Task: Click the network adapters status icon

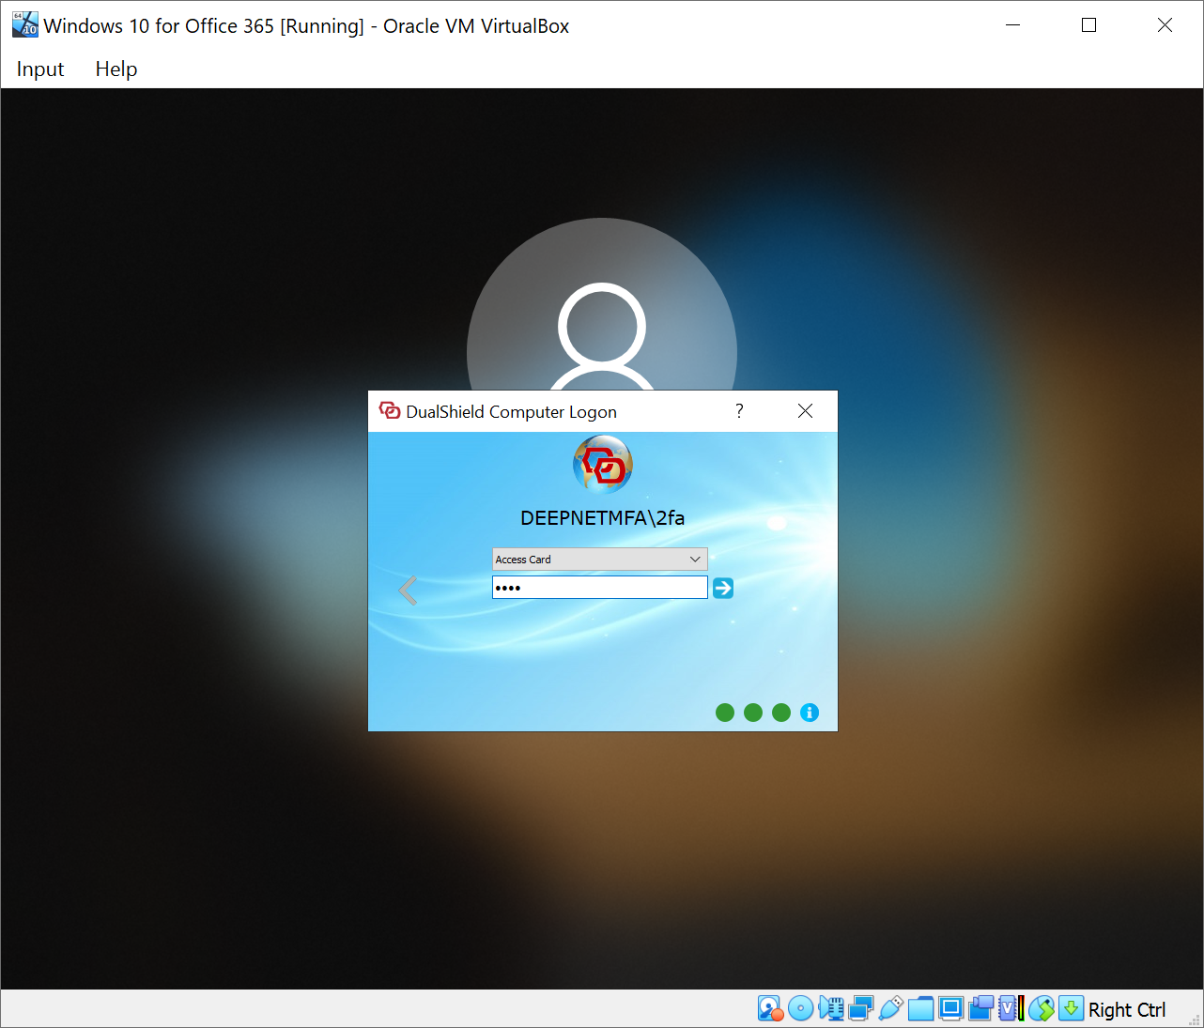Action: pyautogui.click(x=860, y=1009)
